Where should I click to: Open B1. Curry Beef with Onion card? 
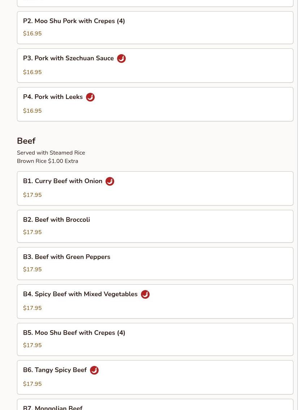pos(155,189)
